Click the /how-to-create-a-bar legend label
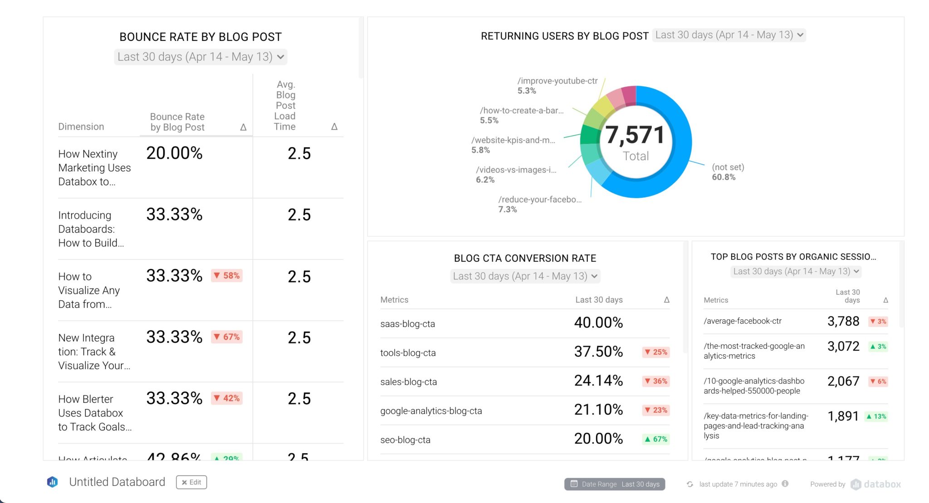Screen dimensions: 929x503 tap(522, 115)
